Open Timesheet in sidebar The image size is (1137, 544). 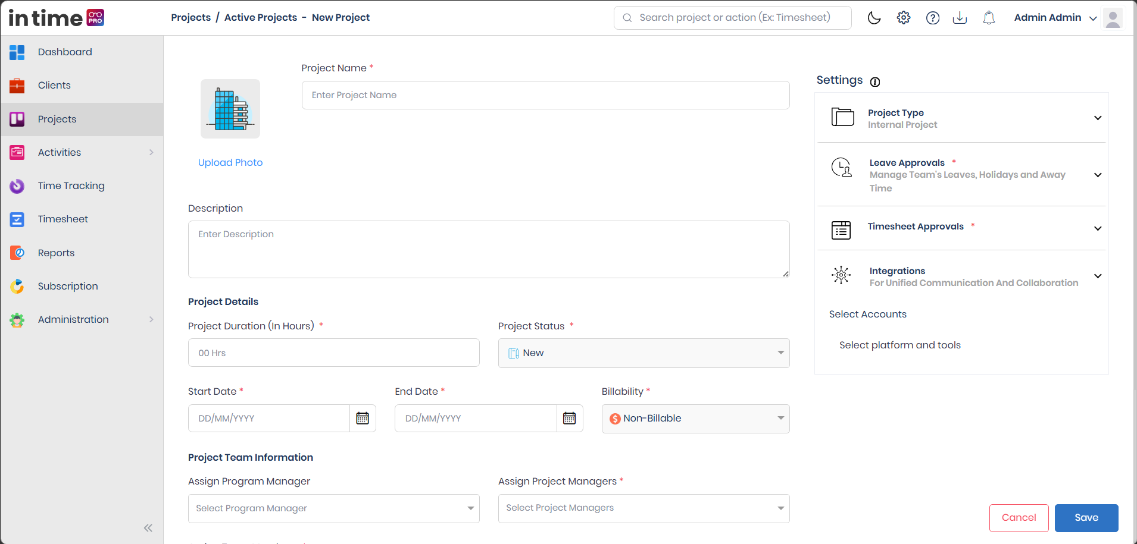pyautogui.click(x=82, y=219)
